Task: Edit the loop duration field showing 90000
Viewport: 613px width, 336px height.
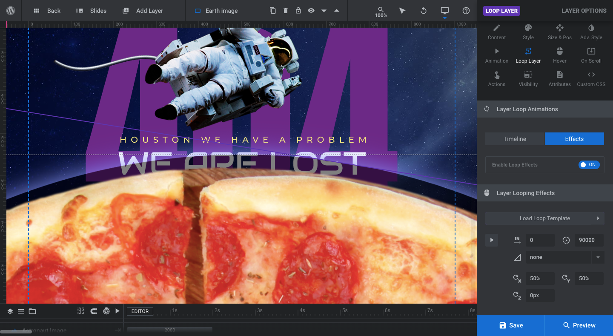Action: (x=589, y=240)
